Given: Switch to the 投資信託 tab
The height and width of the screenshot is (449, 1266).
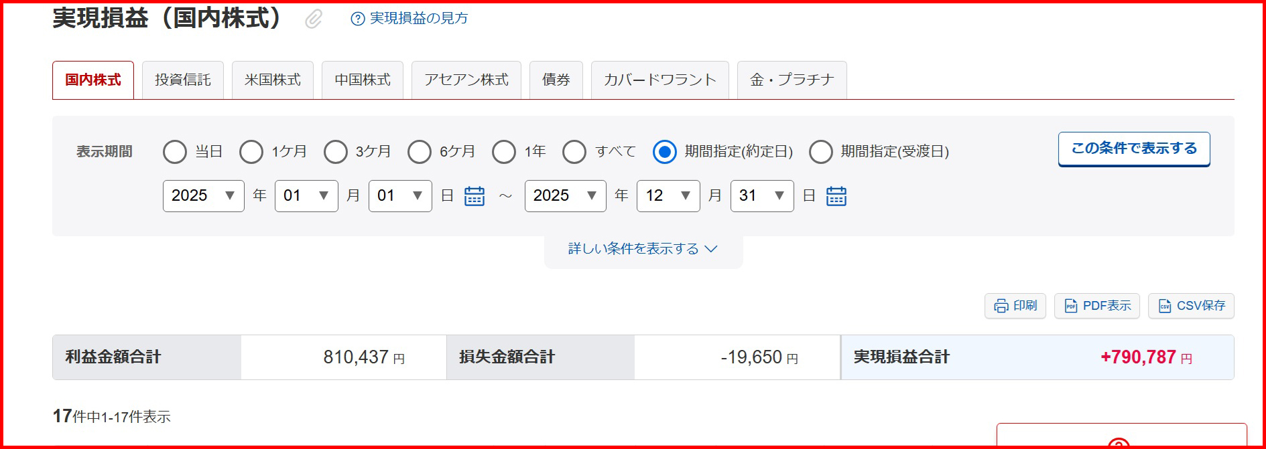Looking at the screenshot, I should click(183, 80).
